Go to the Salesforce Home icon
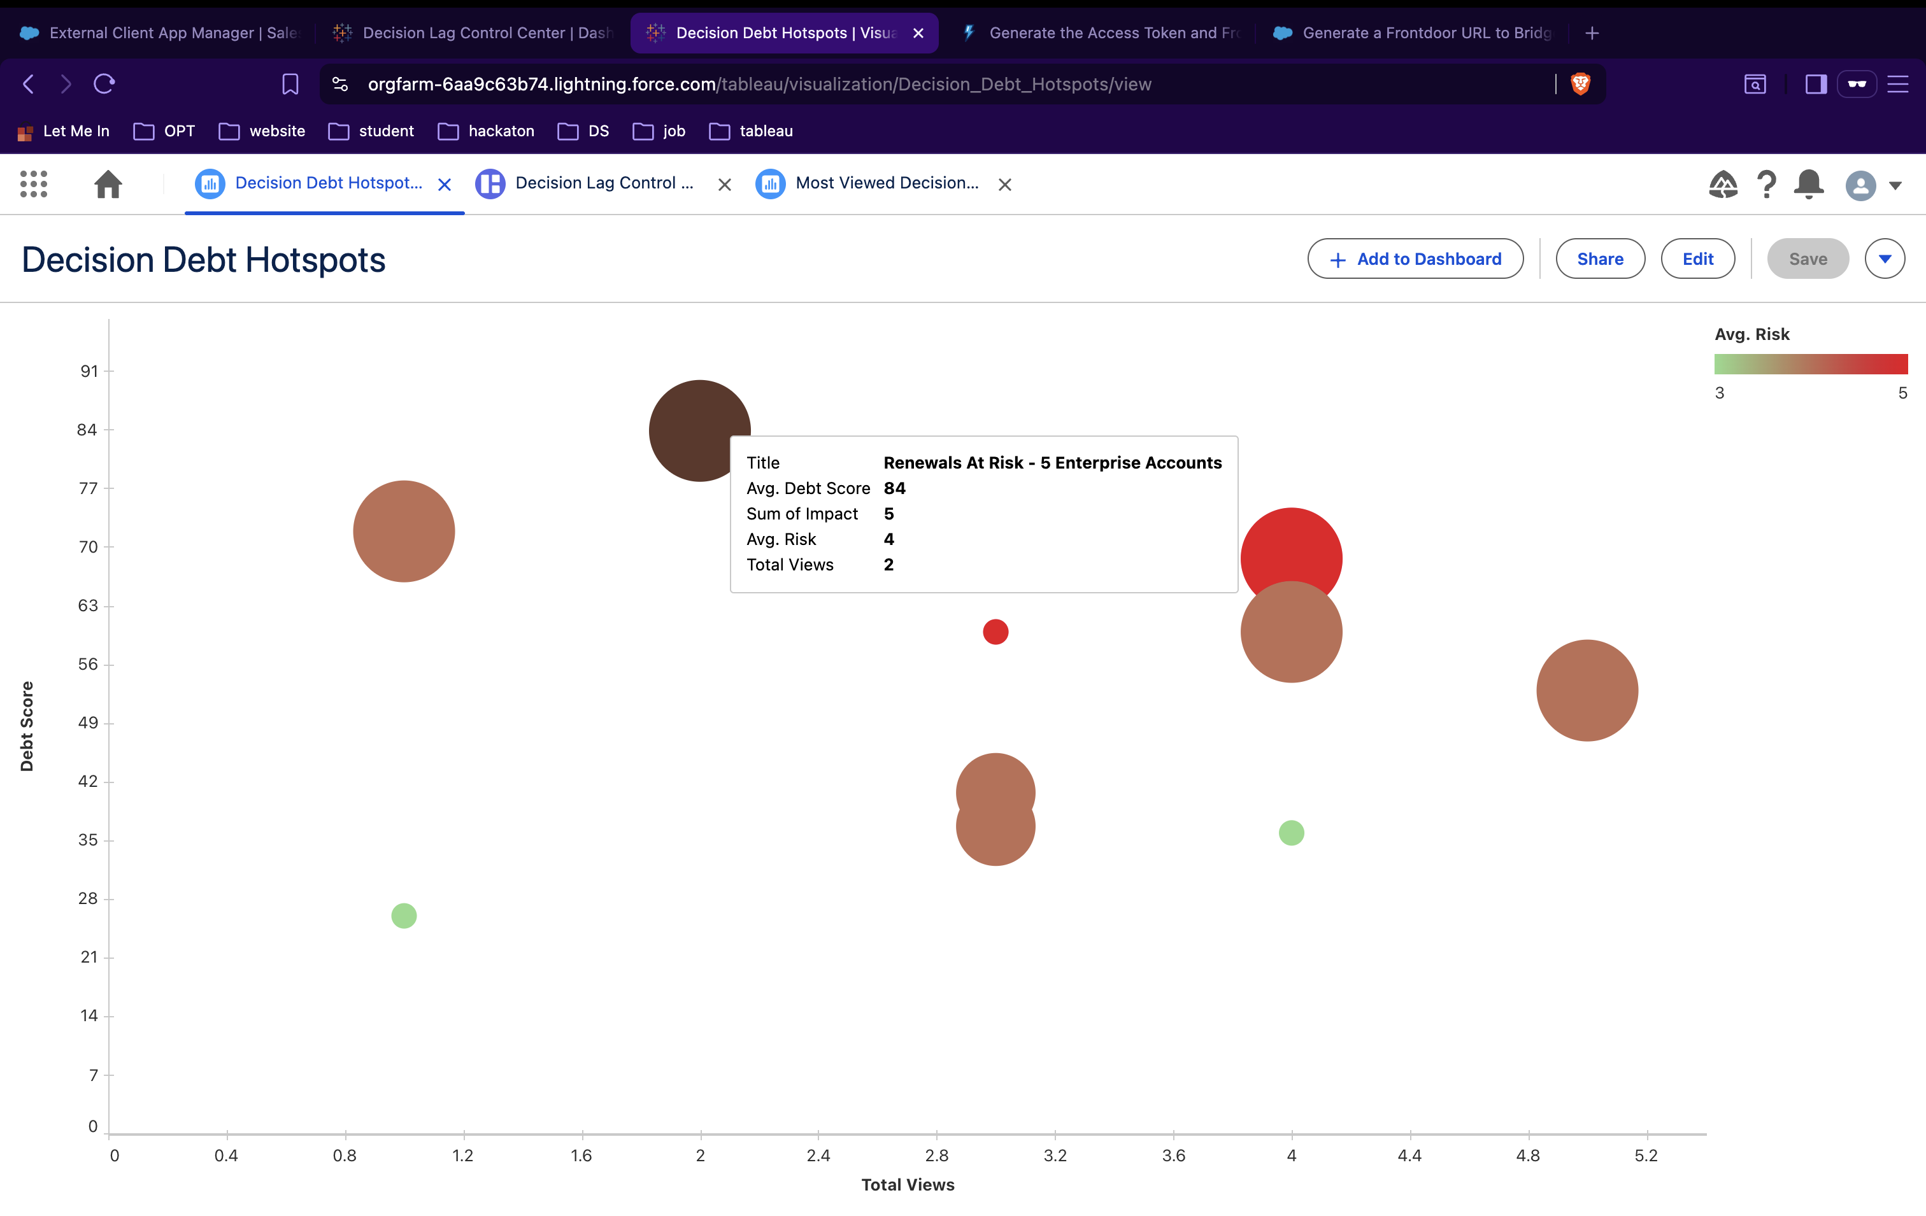The width and height of the screenshot is (1926, 1216). click(108, 184)
